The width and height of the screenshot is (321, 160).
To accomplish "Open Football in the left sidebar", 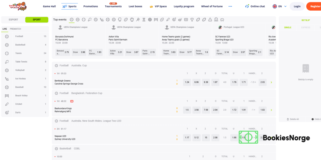I will tap(25, 36).
